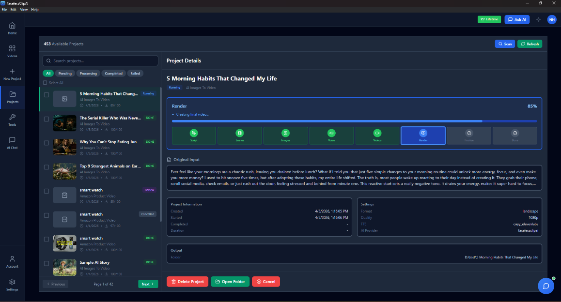The height and width of the screenshot is (302, 561).
Task: Click the Render pipeline step
Action: pos(423,136)
